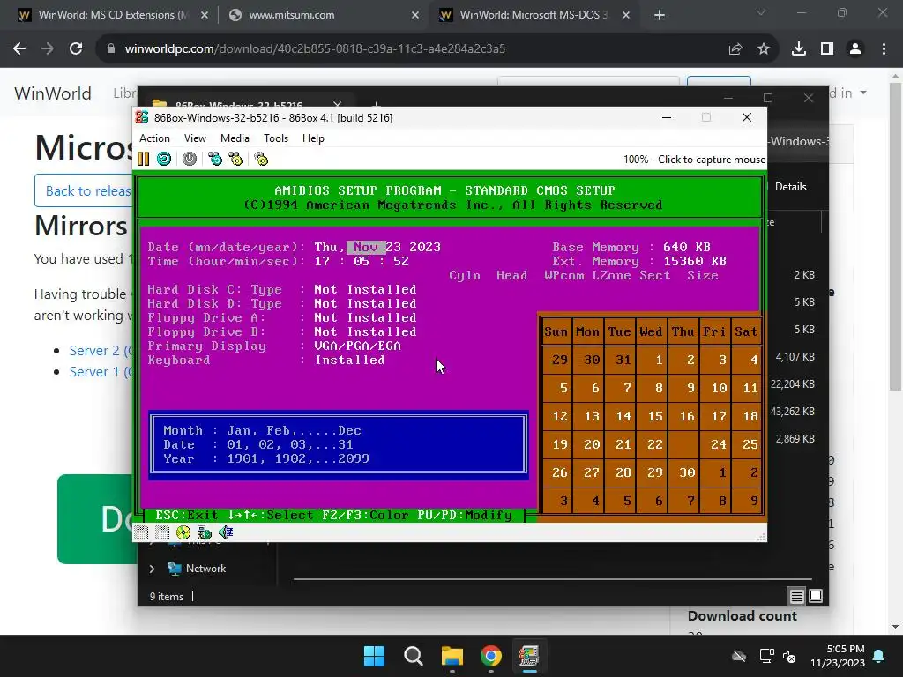Image resolution: width=903 pixels, height=677 pixels.
Task: Open File Explorer from taskbar
Action: pos(452,656)
